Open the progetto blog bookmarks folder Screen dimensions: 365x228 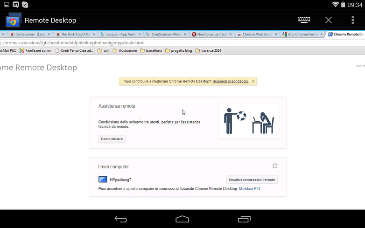tap(179, 50)
